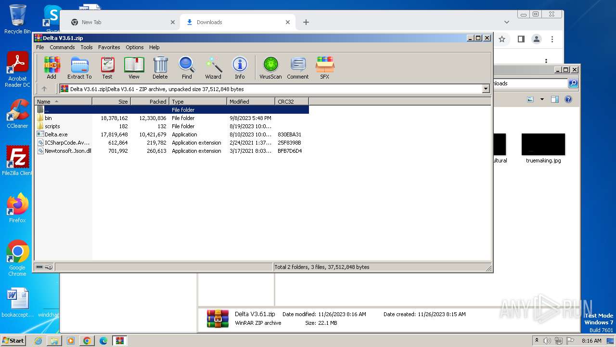Sort by the Modified column header

[251, 102]
